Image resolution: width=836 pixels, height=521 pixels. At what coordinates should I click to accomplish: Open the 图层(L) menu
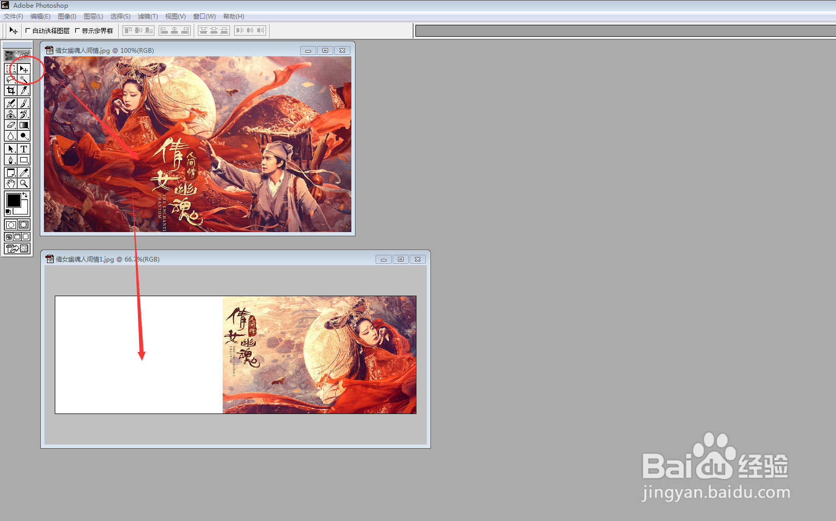[x=94, y=17]
